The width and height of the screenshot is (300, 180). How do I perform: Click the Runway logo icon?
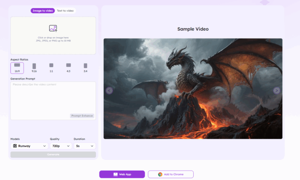(x=15, y=146)
